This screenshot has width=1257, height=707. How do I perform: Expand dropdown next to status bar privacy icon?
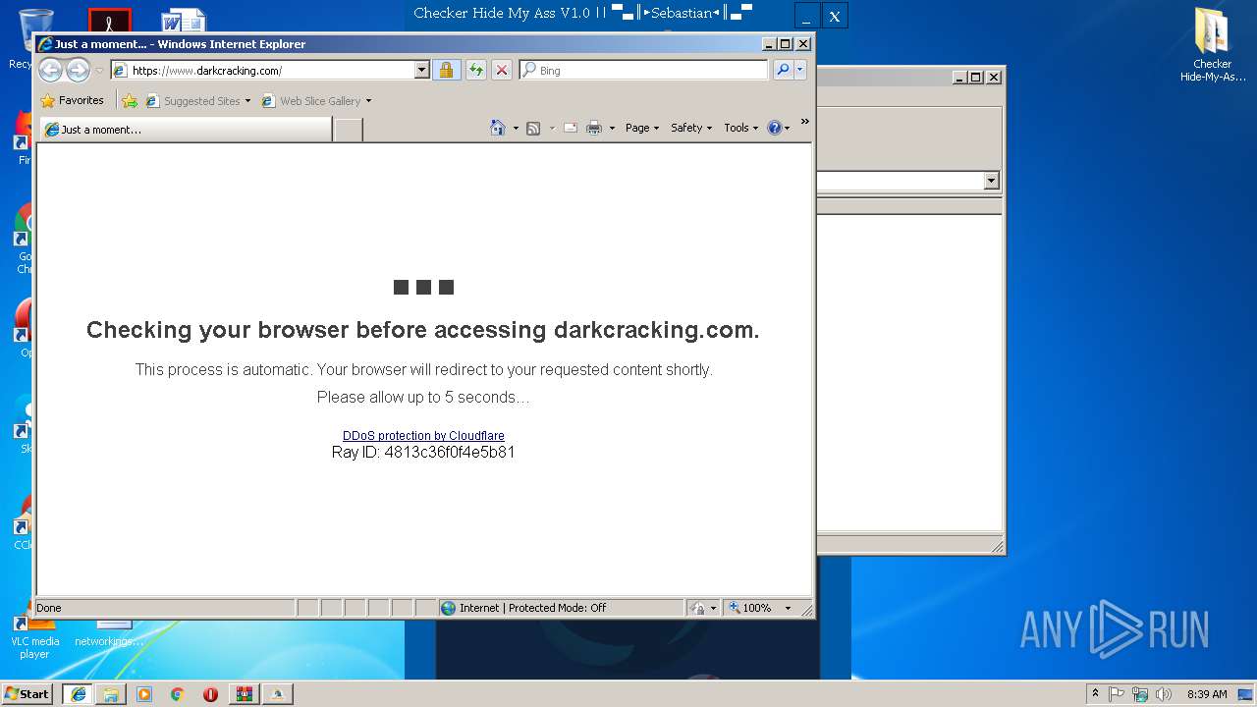pyautogui.click(x=713, y=608)
